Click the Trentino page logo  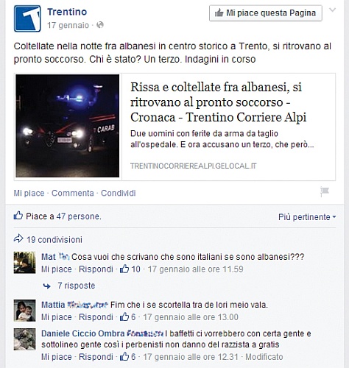pos(27,18)
